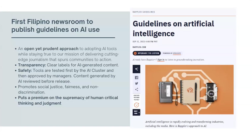The width and height of the screenshot is (252, 137).
Task: Click the Upgrade to Listen button
Action: 147,53
